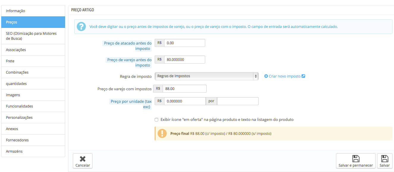The width and height of the screenshot is (394, 172).
Task: Click the R$ prefix of wholesale price field
Action: coord(159,43)
